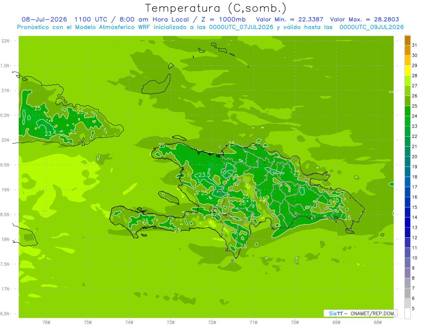424x327 pixels.
Task: Click the '23.5' contour label over Haiti
Action: 204,175
